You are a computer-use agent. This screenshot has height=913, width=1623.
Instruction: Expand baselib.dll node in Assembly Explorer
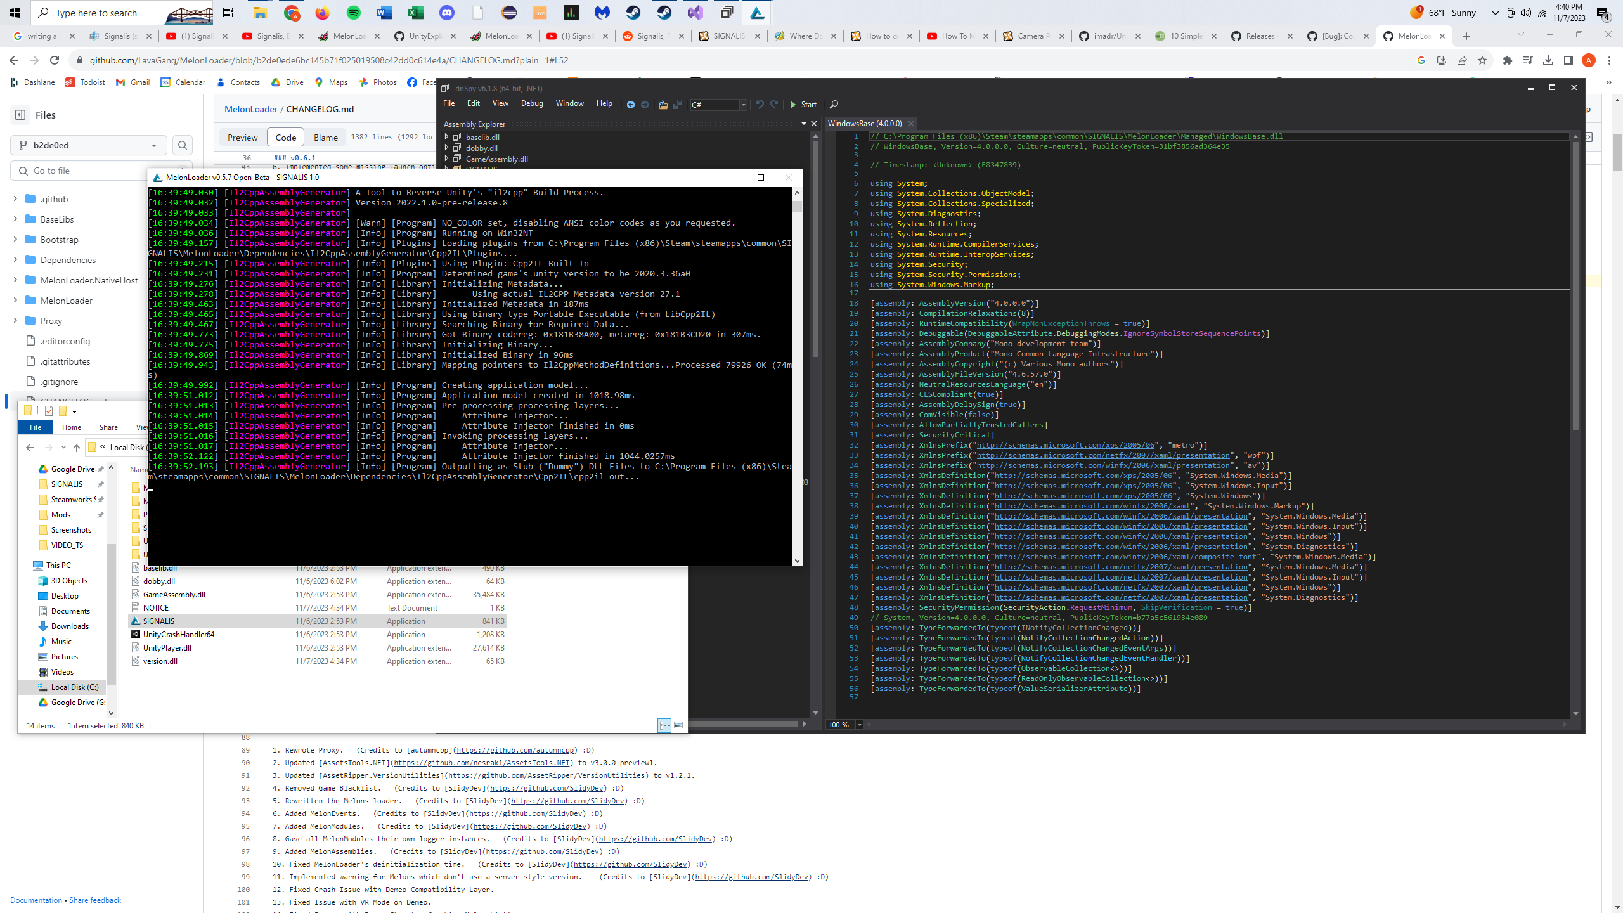pyautogui.click(x=446, y=137)
